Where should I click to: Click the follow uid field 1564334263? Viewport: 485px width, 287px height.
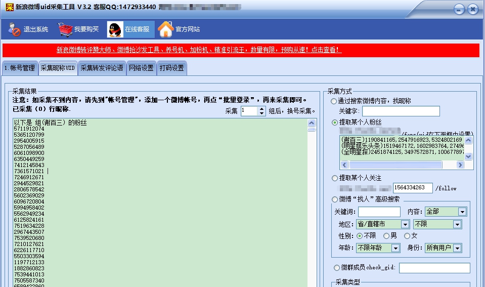413,188
